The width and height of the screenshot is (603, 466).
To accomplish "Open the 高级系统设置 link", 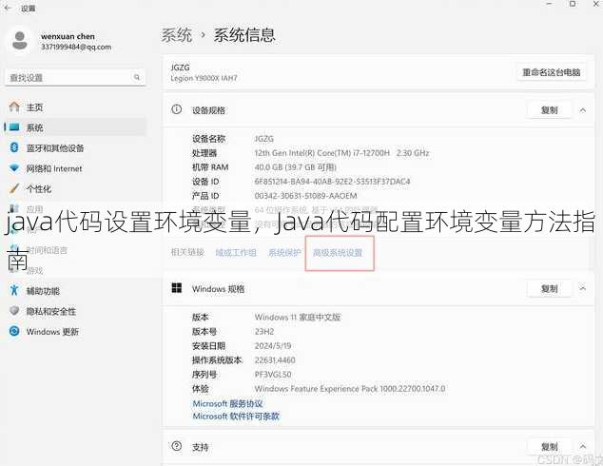I will 338,253.
